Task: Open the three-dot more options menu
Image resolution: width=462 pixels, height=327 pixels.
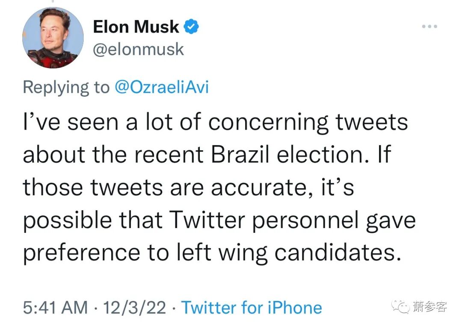Action: coord(429,27)
